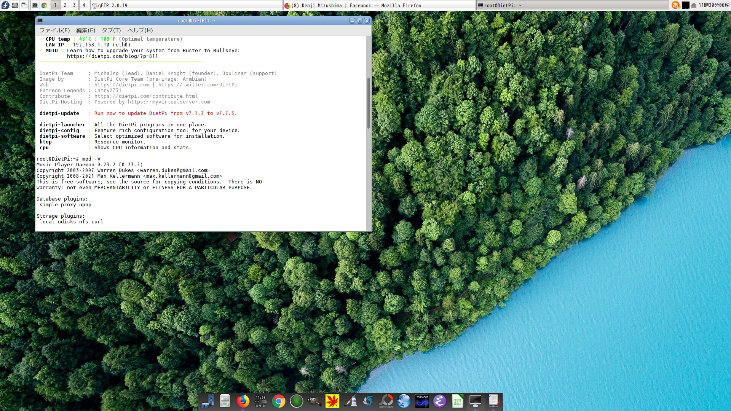
Task: Click the Fedora start menu icon
Action: (x=5, y=5)
